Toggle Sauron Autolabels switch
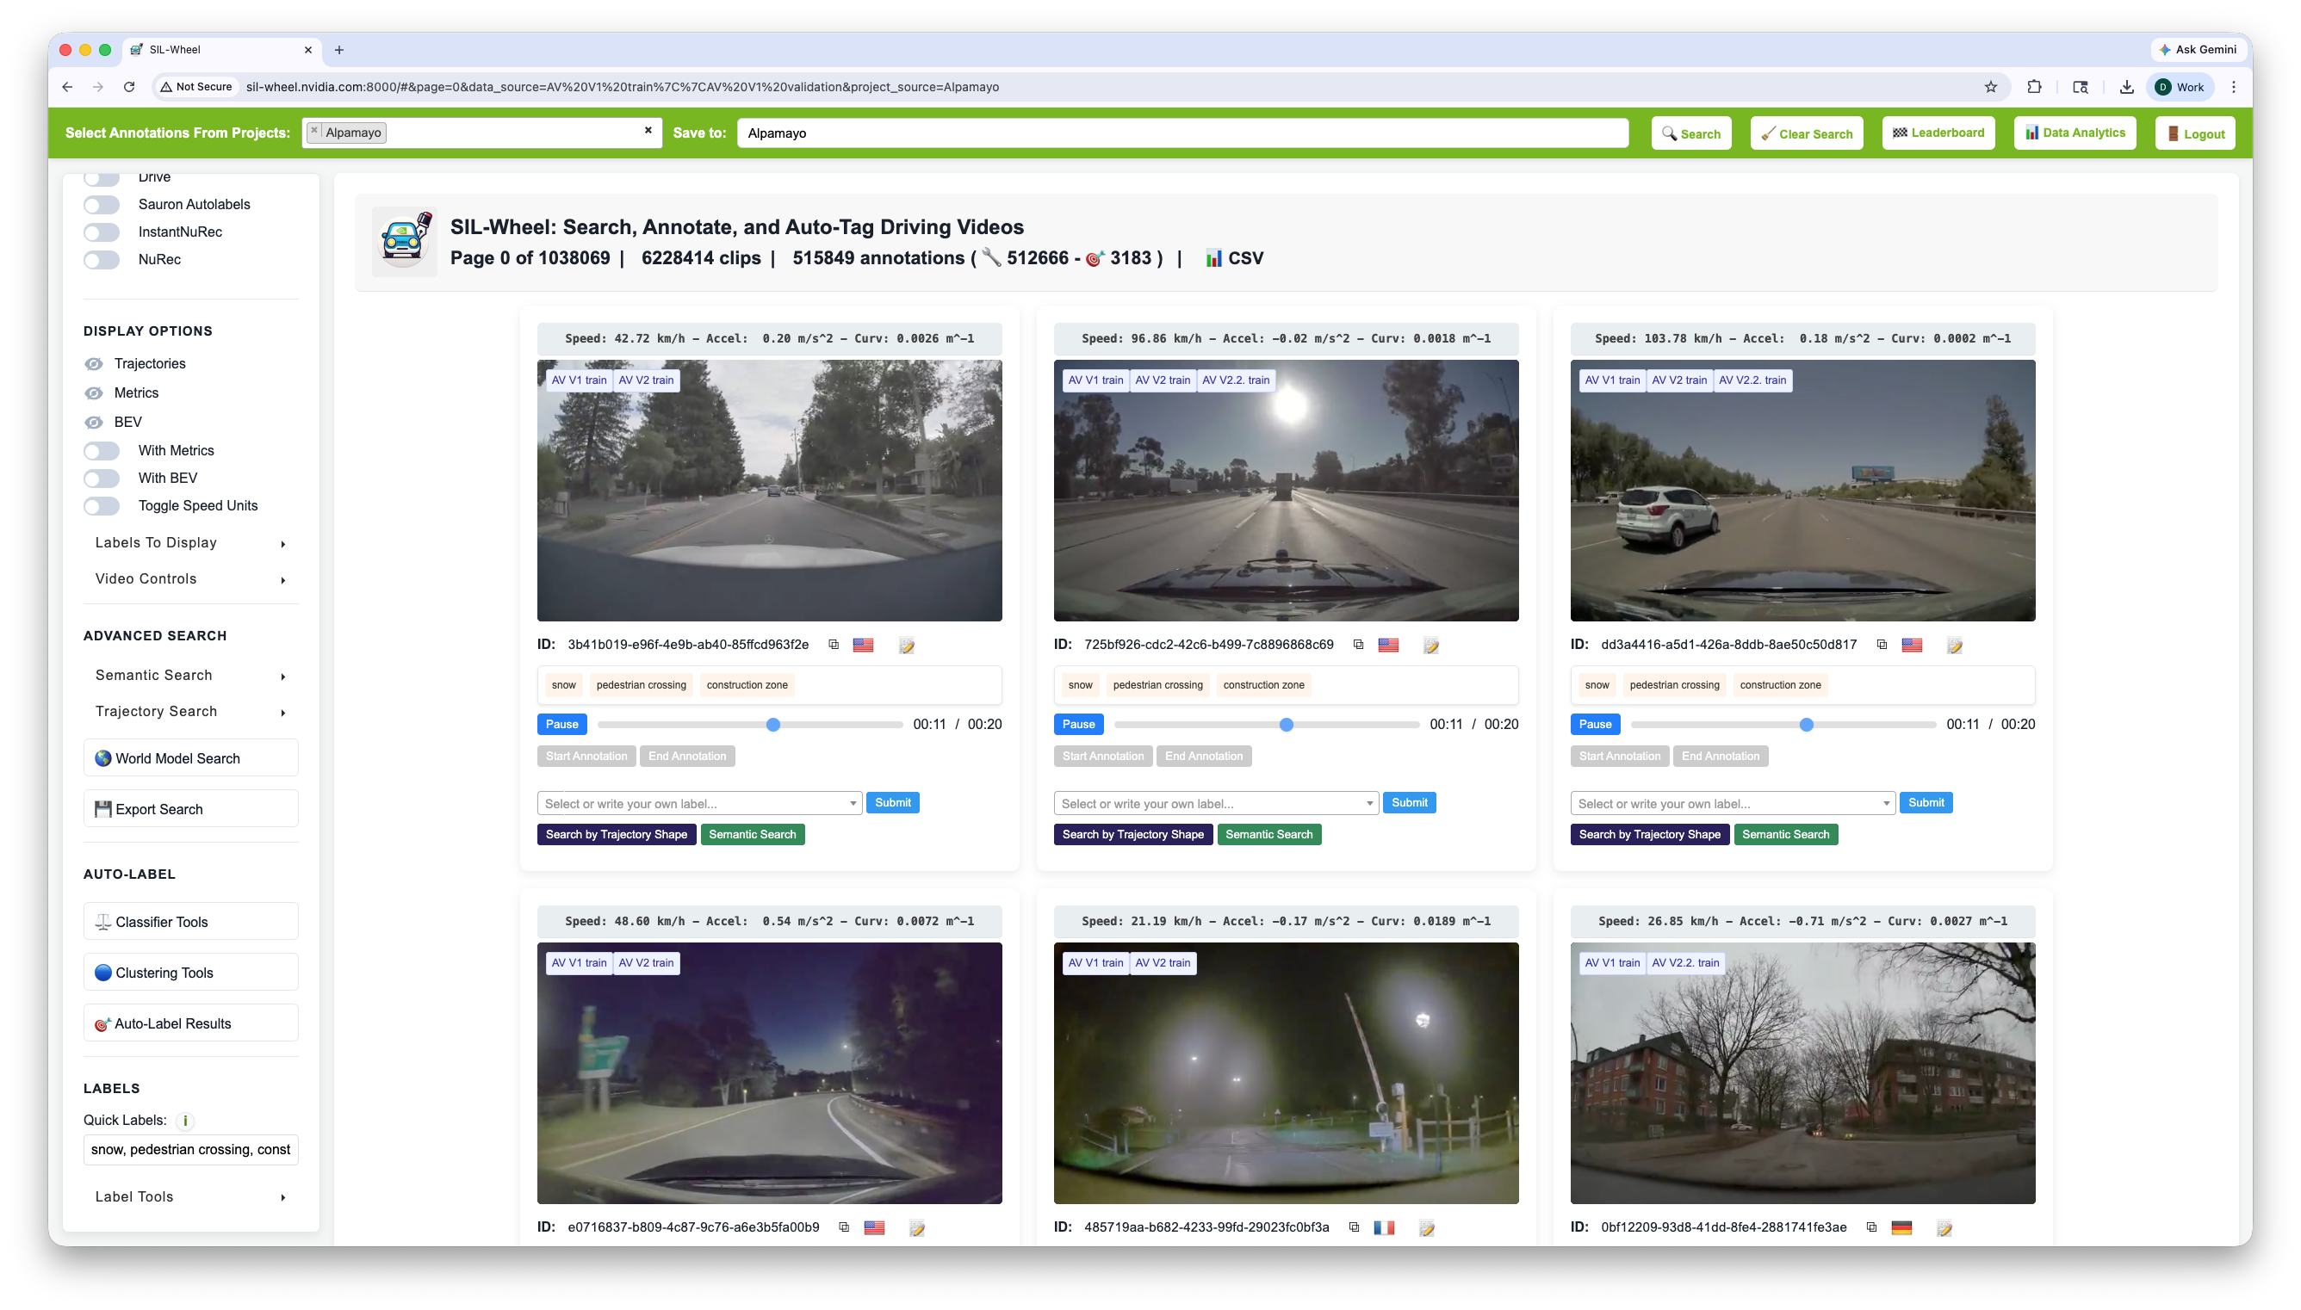The height and width of the screenshot is (1310, 2301). pyautogui.click(x=102, y=204)
